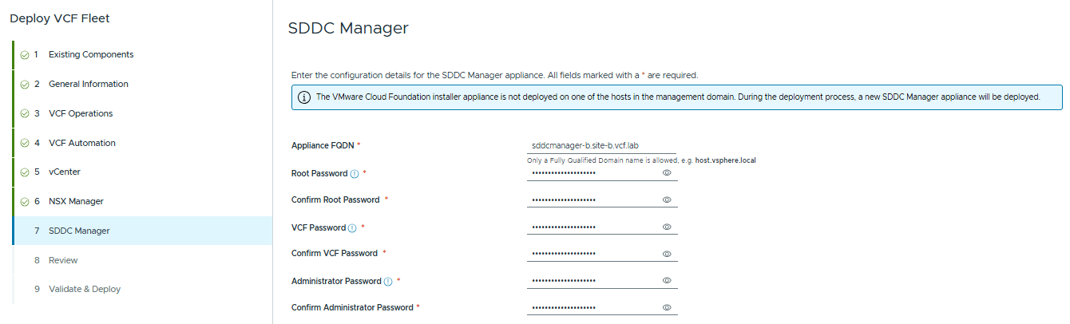Toggle visibility of the VCF Password
The width and height of the screenshot is (1070, 324).
point(667,227)
